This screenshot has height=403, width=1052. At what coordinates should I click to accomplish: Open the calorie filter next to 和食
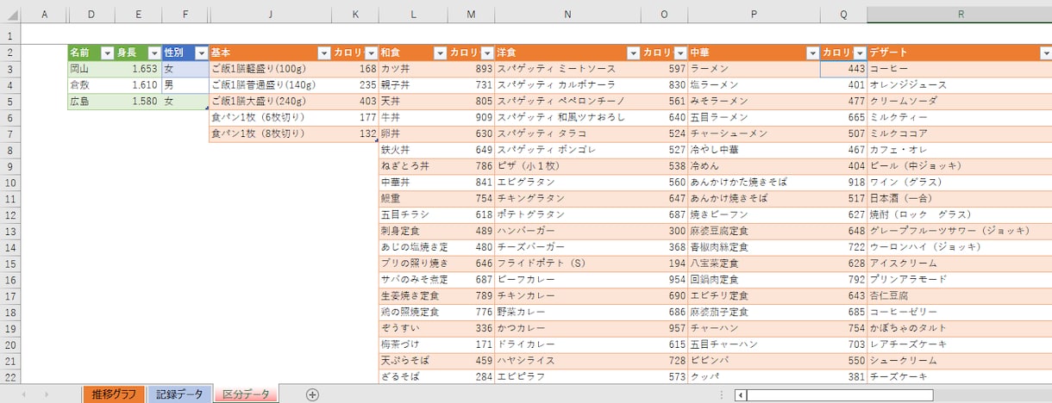487,53
